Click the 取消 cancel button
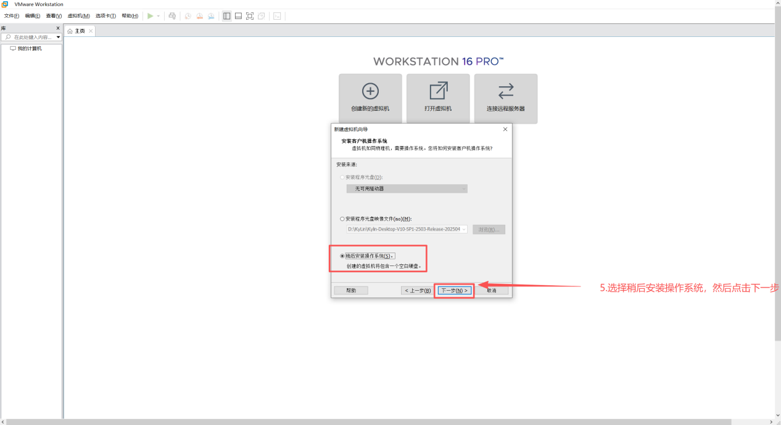Screen dimensions: 781x425 pos(492,290)
